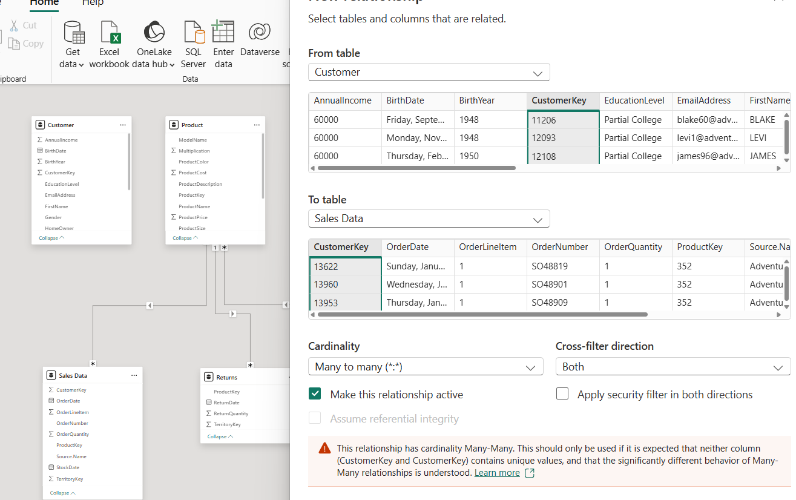Screen dimensions: 796x500
Task: Open the Learn more link
Action: click(x=497, y=473)
